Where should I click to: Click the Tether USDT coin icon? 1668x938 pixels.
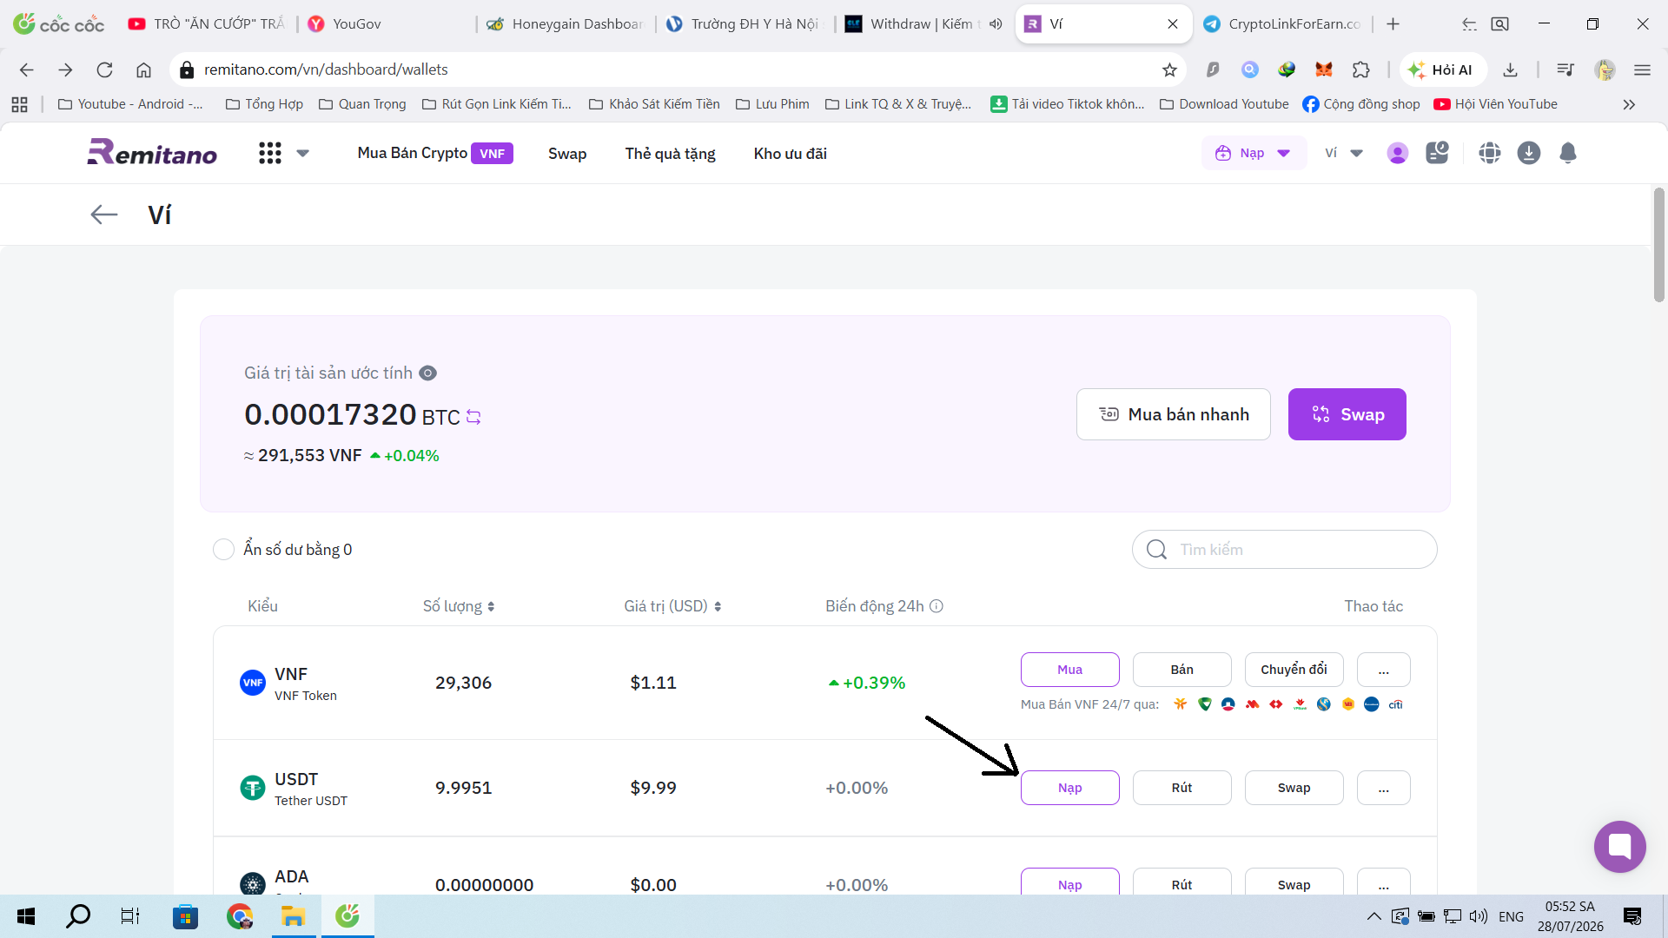(x=253, y=788)
